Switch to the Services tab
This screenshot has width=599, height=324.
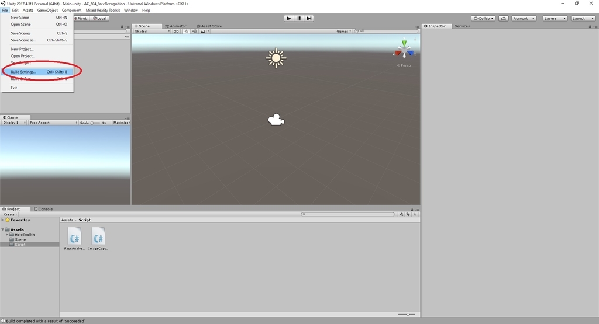(x=462, y=26)
